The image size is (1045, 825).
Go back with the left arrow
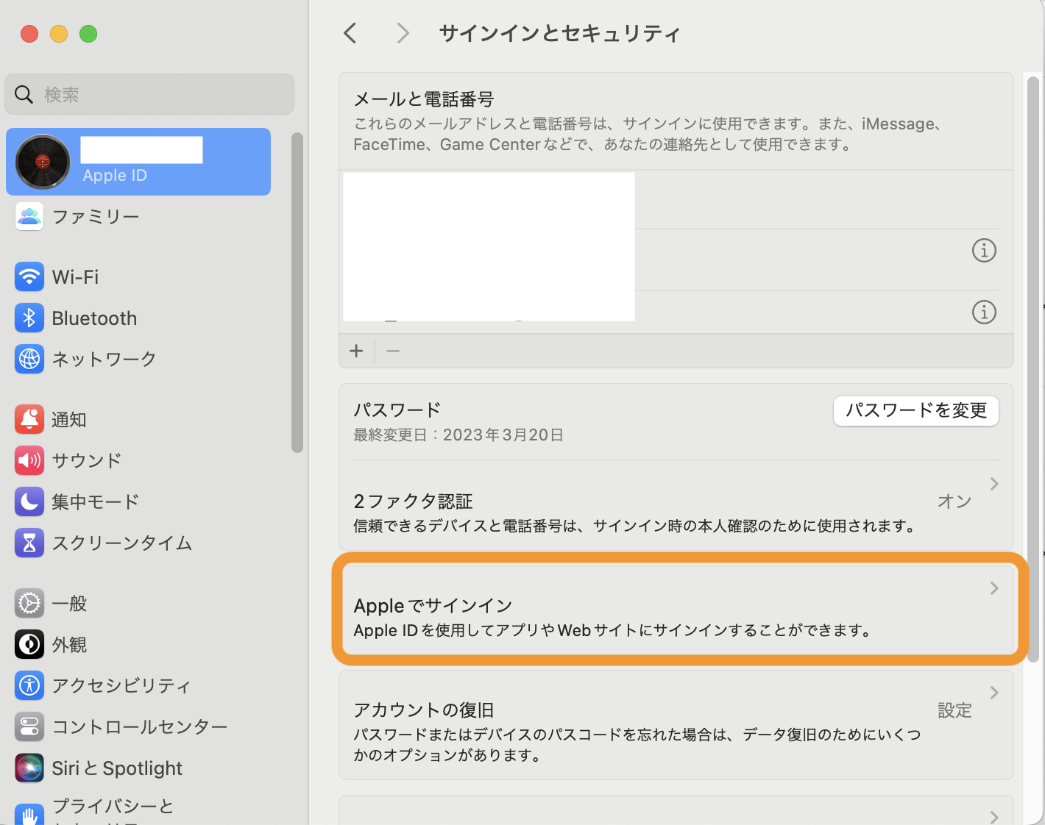coord(350,33)
